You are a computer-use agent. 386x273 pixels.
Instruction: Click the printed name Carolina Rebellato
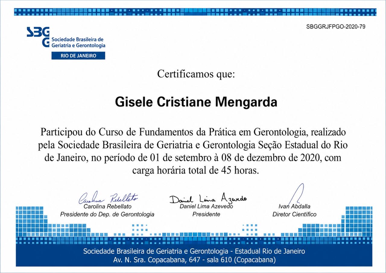(x=107, y=207)
